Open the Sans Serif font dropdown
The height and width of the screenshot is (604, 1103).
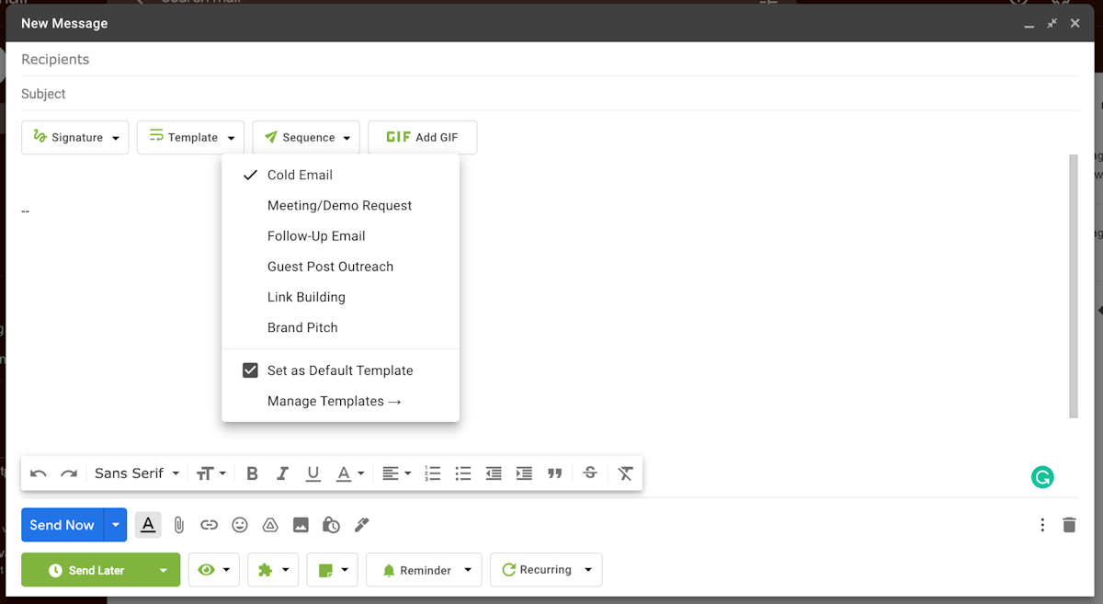pyautogui.click(x=138, y=473)
